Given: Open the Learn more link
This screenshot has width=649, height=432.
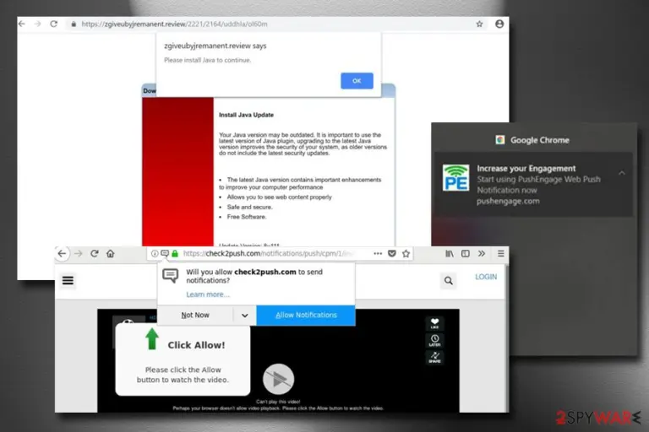Looking at the screenshot, I should 208,294.
